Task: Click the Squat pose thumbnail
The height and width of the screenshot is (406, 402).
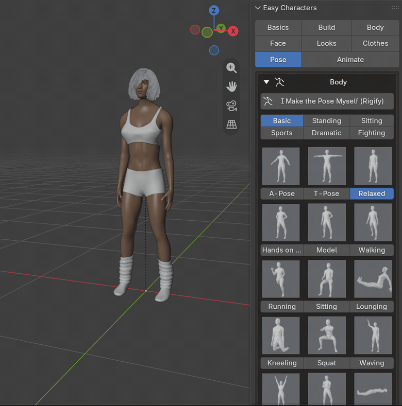Action: click(x=327, y=336)
